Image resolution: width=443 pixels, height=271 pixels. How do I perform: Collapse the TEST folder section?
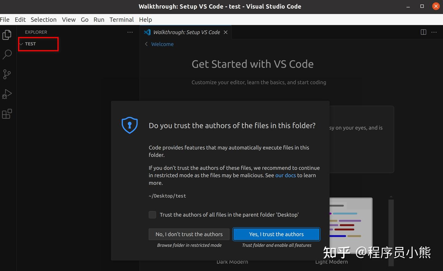pos(21,44)
